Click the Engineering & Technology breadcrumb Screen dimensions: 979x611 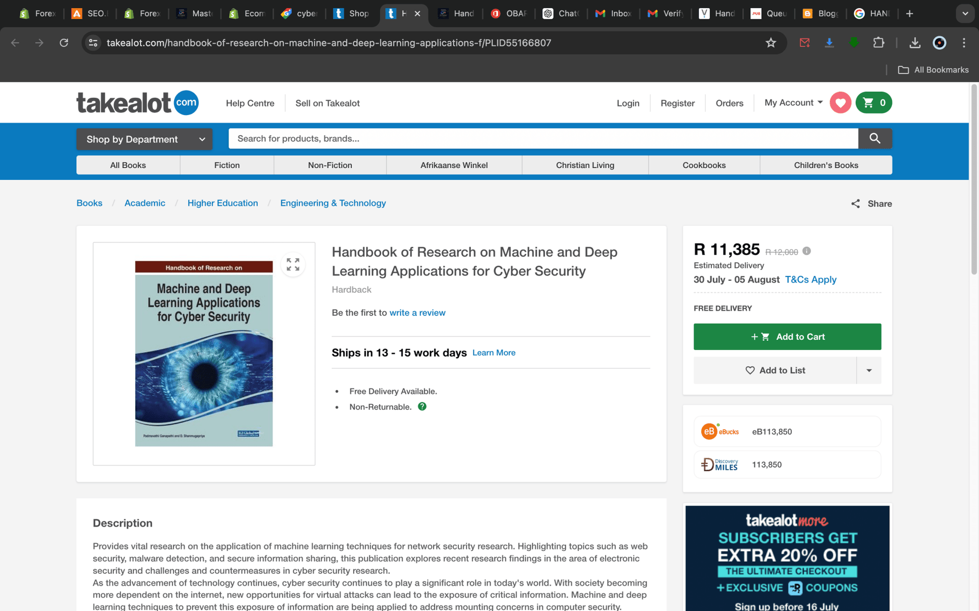333,203
